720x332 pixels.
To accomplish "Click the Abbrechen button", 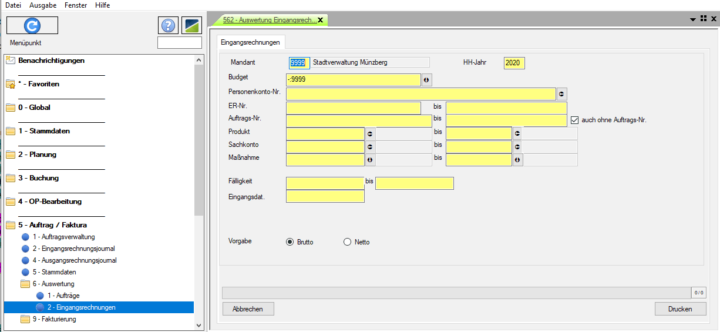I will pos(248,308).
